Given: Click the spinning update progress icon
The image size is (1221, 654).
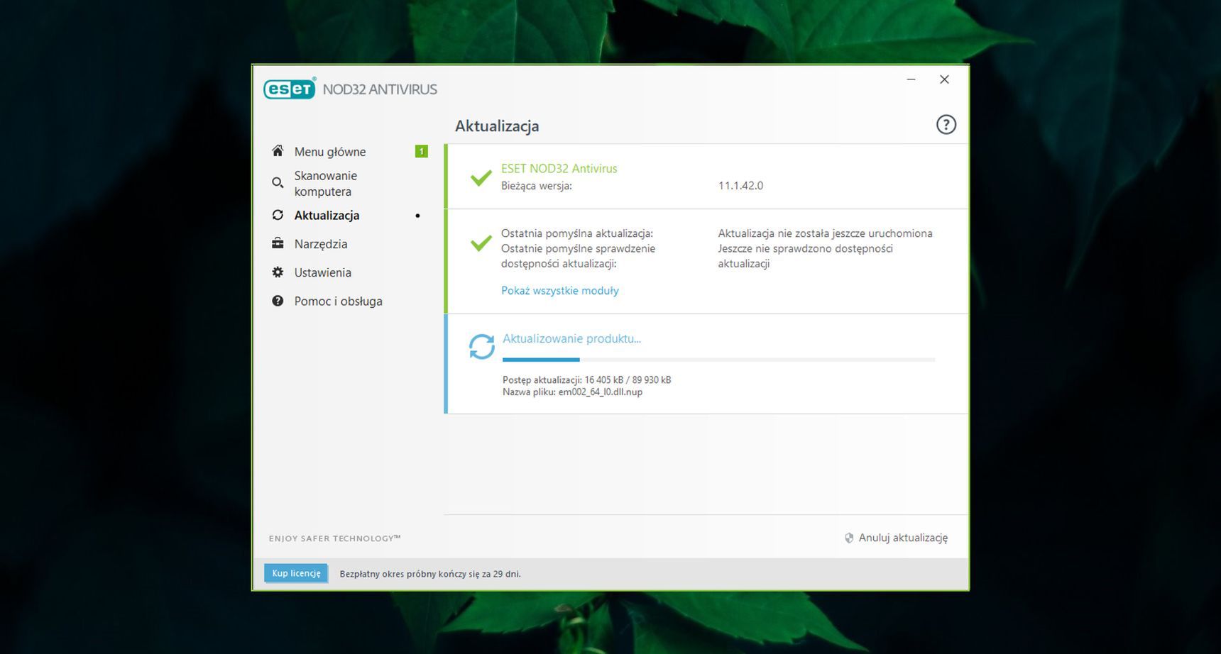Looking at the screenshot, I should [x=481, y=345].
